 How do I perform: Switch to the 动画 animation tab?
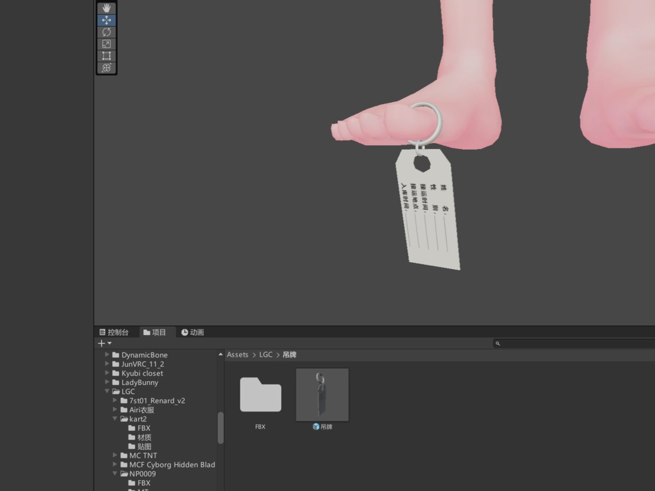click(x=193, y=332)
